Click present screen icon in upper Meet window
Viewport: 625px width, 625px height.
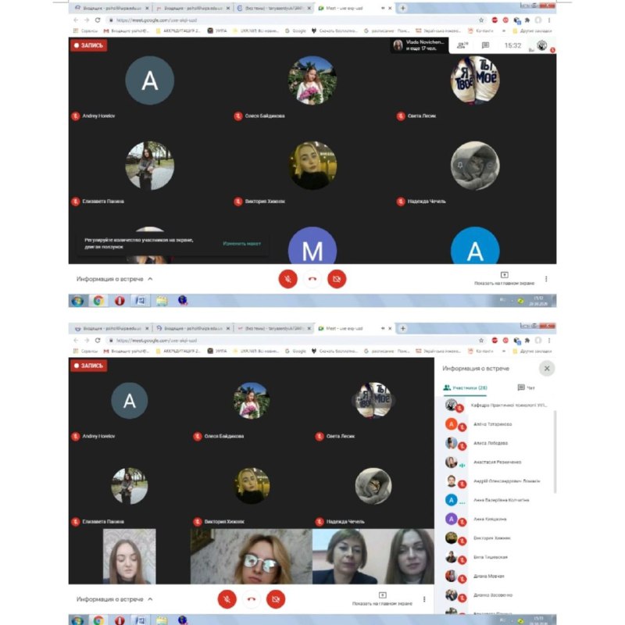pyautogui.click(x=504, y=275)
